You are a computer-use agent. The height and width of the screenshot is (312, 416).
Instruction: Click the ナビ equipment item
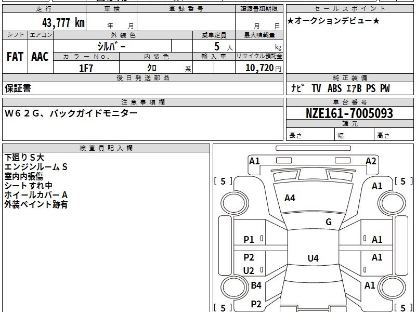[x=297, y=88]
